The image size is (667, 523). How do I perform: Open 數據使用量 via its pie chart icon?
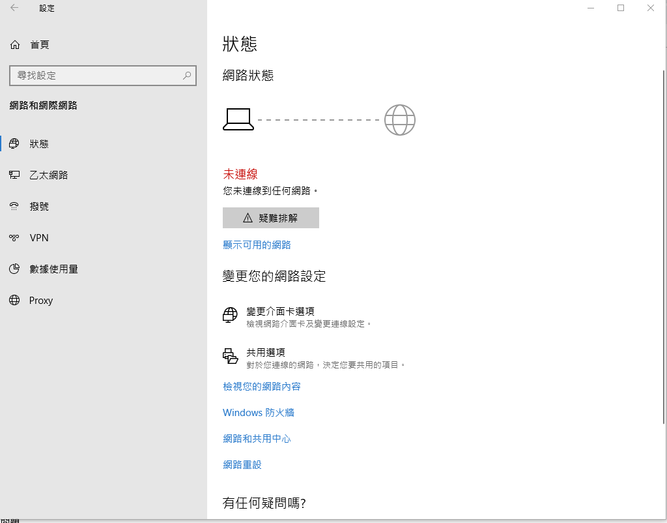point(14,269)
